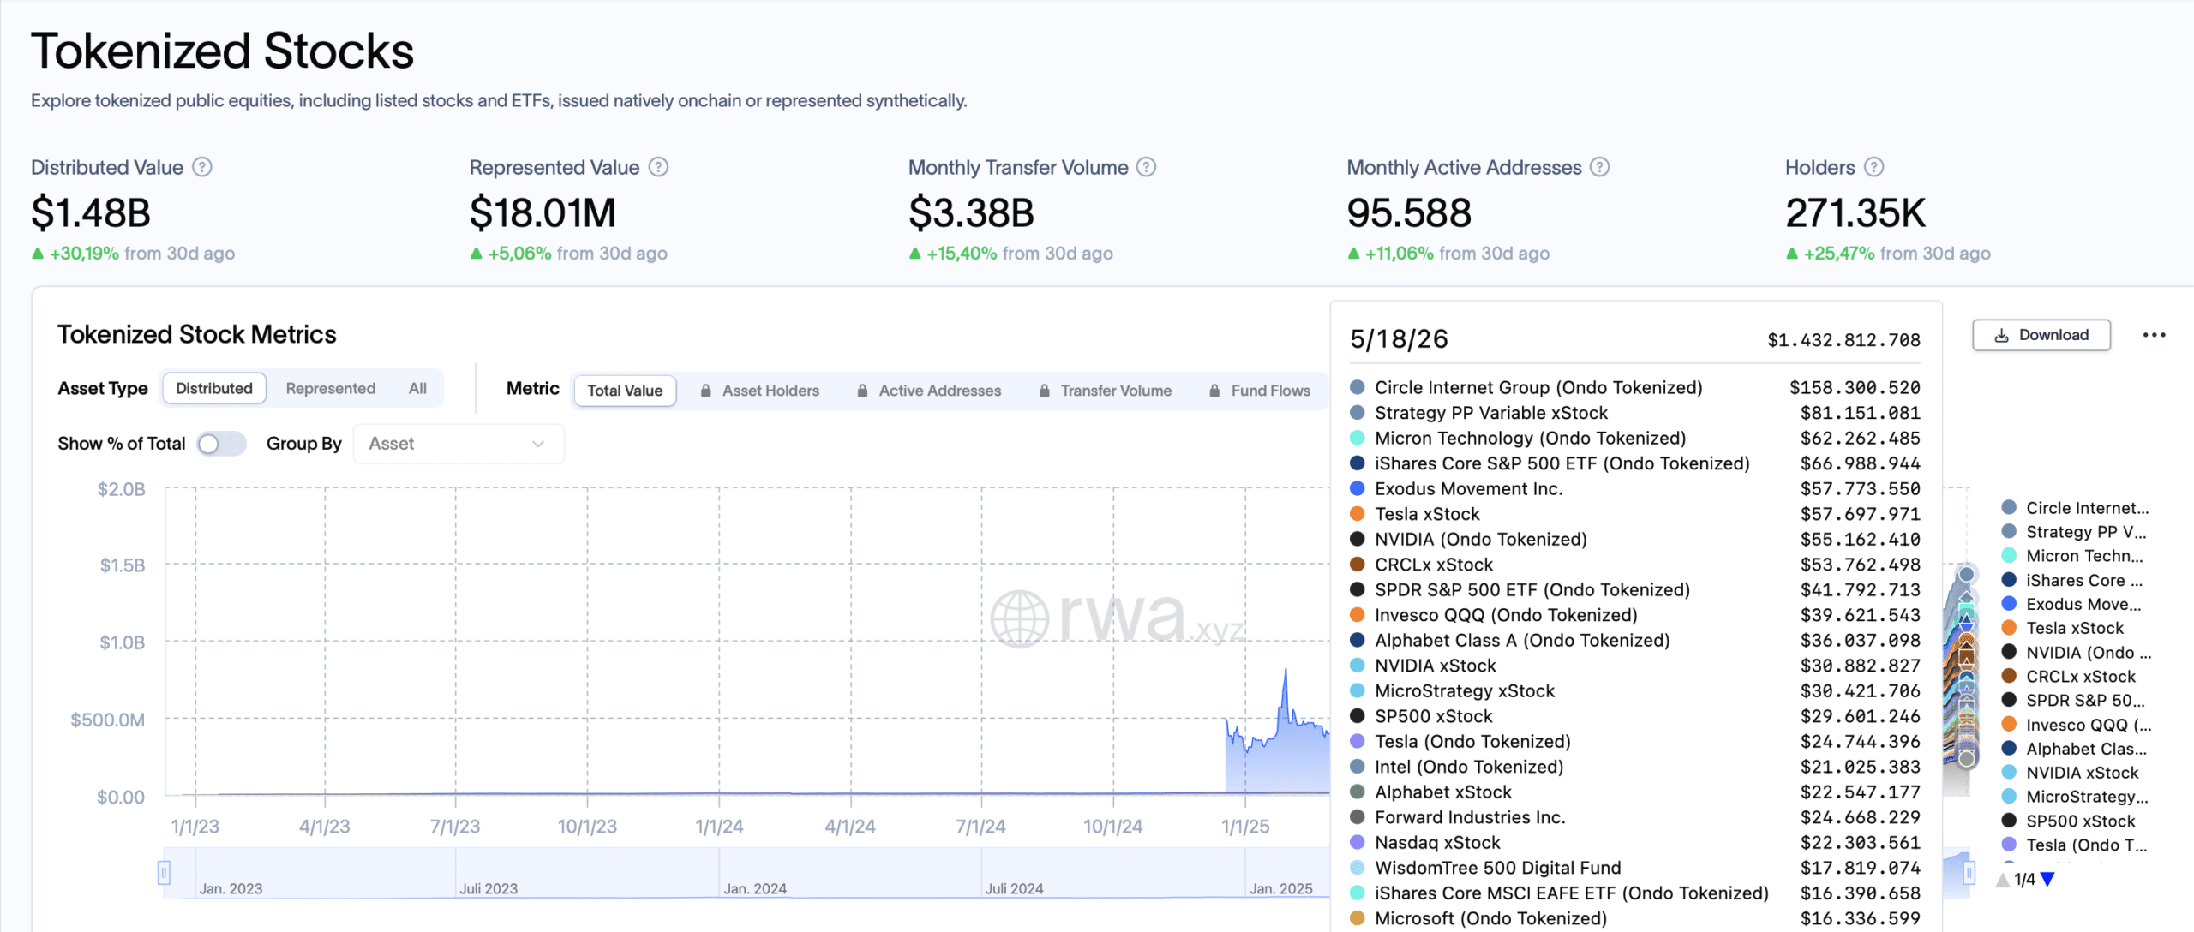Click the left range slider handle
The image size is (2194, 932).
pos(164,872)
